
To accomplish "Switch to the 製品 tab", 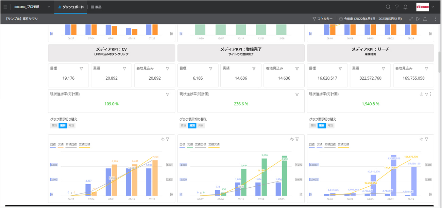I will (x=96, y=7).
